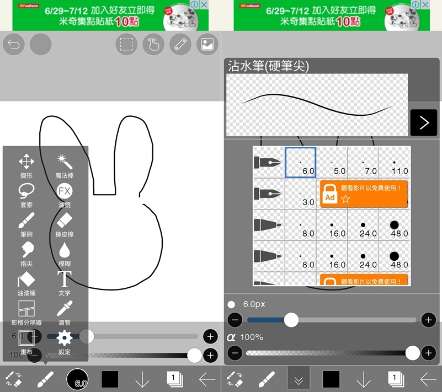The image size is (442, 392).
Task: Close the ad banner on left screen
Action: (204, 4)
